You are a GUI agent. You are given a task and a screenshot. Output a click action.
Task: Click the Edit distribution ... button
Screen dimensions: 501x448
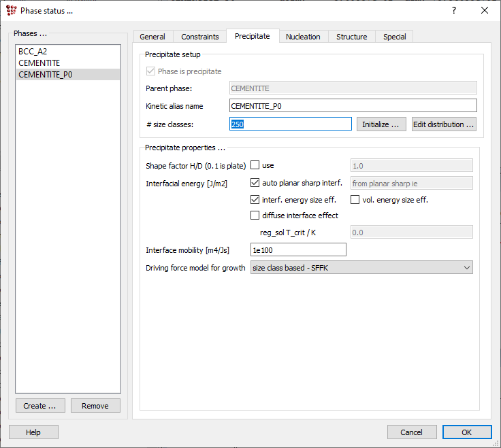point(444,124)
